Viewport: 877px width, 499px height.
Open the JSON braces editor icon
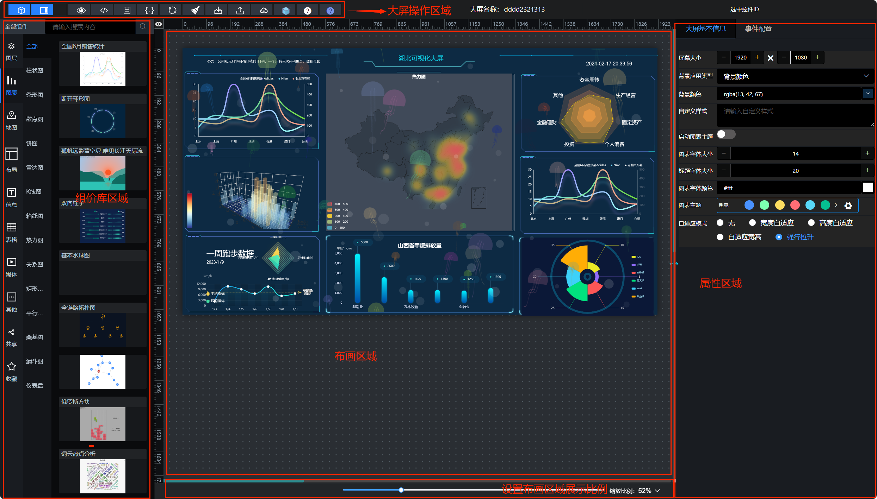tap(149, 10)
